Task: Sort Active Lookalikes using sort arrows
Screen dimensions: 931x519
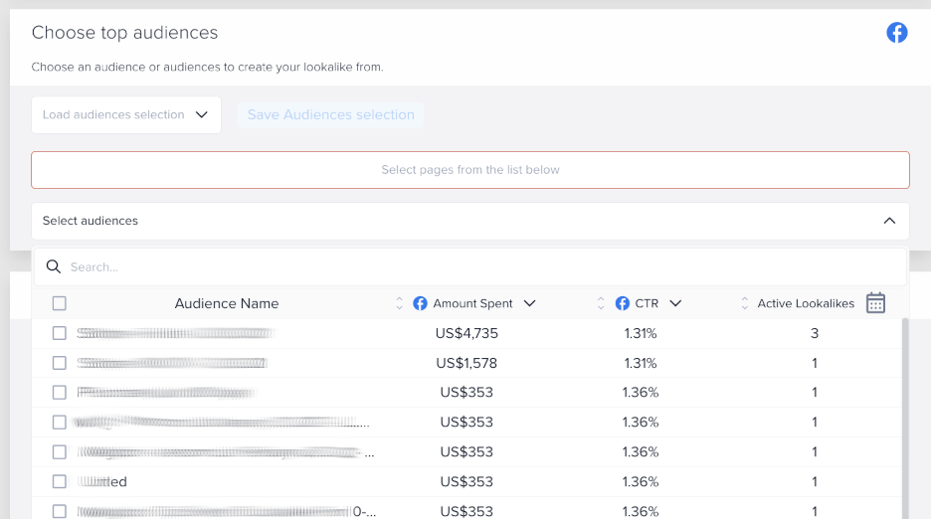Action: pos(745,303)
